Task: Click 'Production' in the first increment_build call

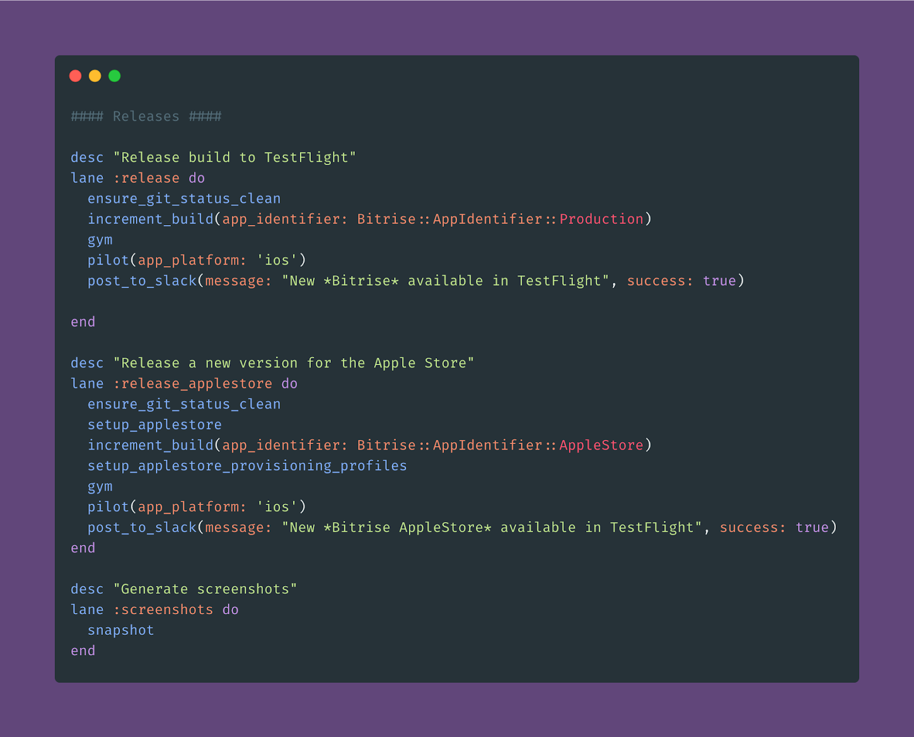Action: tap(602, 219)
